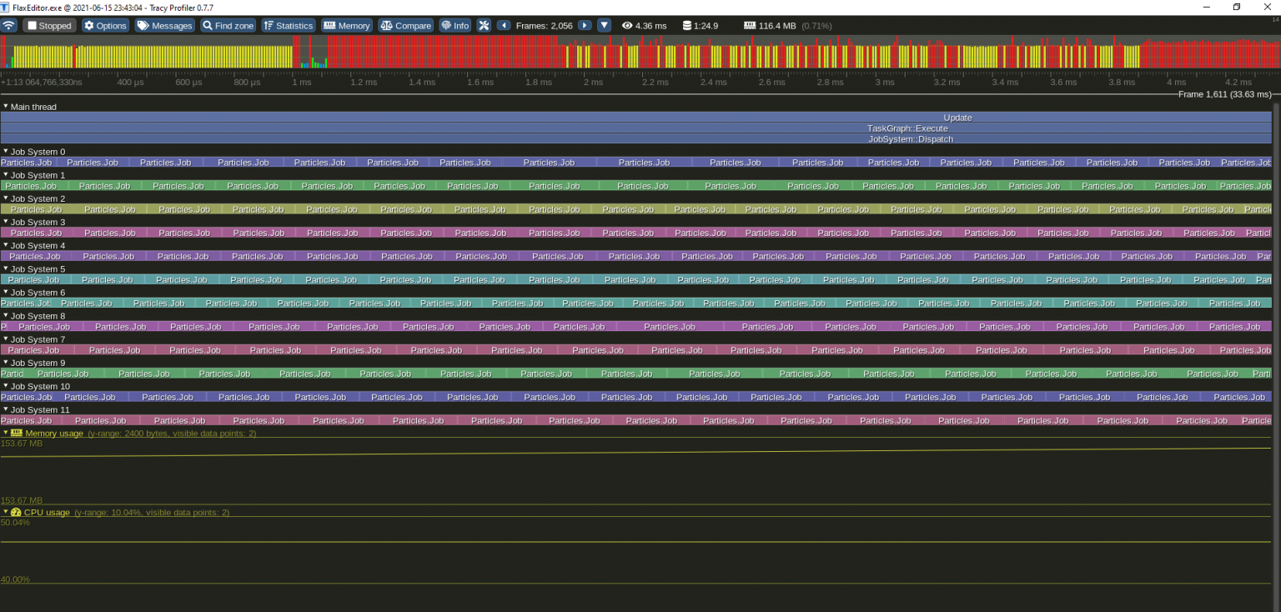Click the 3 ms mark on time ruler
The image size is (1281, 612).
point(884,82)
